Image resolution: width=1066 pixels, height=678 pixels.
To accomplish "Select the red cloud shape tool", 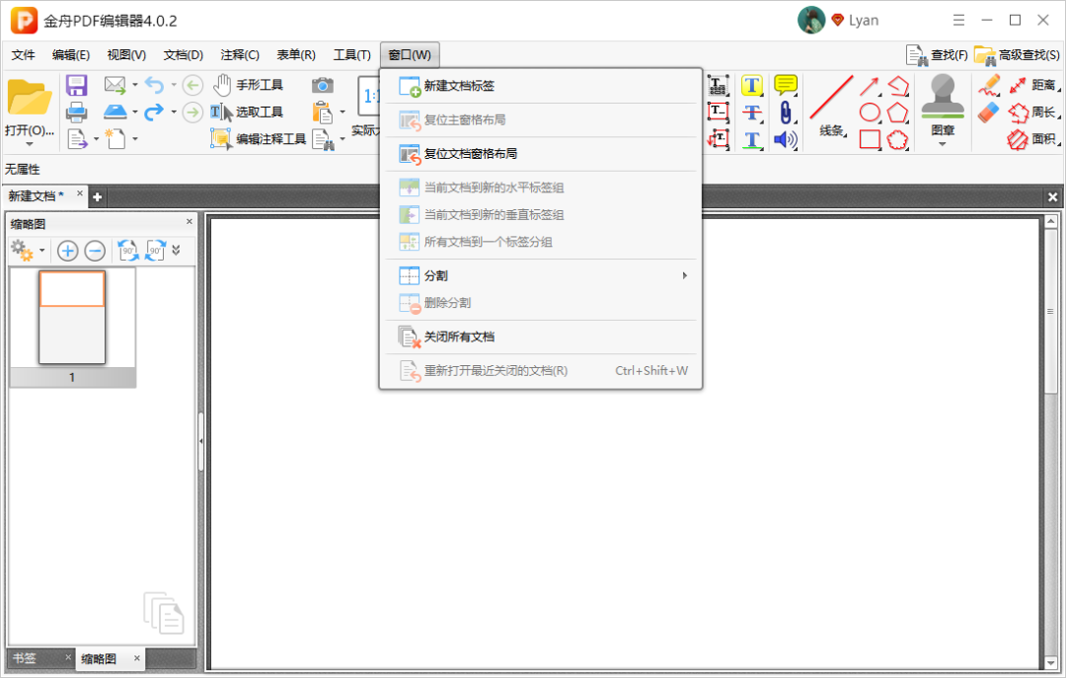I will (x=897, y=140).
